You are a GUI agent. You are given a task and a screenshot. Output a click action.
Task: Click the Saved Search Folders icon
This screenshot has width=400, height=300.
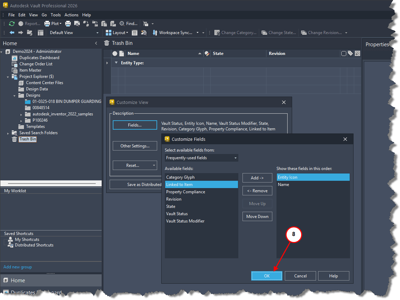tap(15, 133)
